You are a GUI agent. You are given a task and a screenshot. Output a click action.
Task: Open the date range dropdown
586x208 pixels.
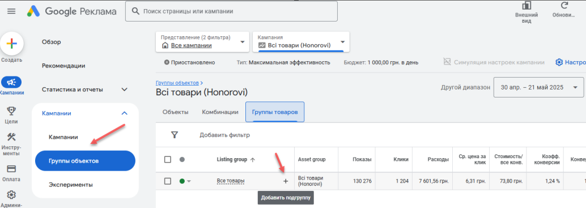[538, 87]
